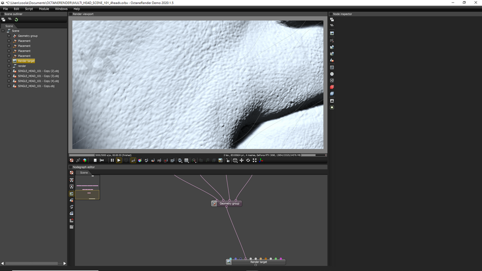Open the Edit menu
Viewport: 482px width, 271px height.
pyautogui.click(x=17, y=9)
